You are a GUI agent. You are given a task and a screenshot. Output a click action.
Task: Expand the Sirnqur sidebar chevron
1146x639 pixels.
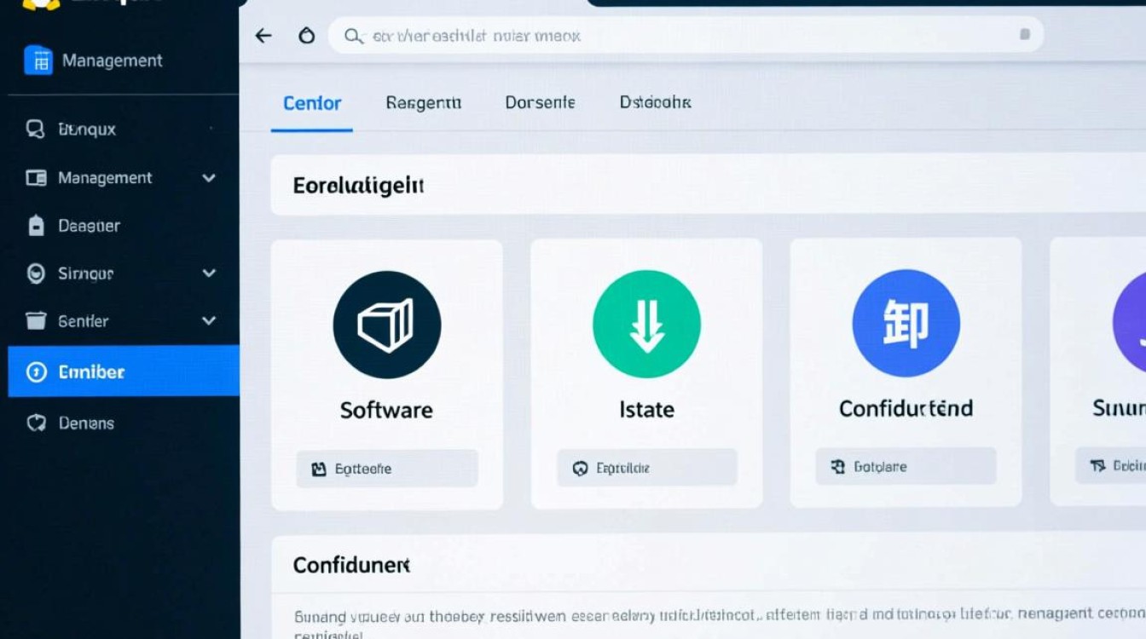pos(209,273)
